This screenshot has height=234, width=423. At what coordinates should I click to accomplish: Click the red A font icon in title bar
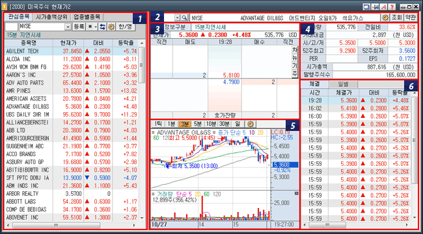pos(383,6)
